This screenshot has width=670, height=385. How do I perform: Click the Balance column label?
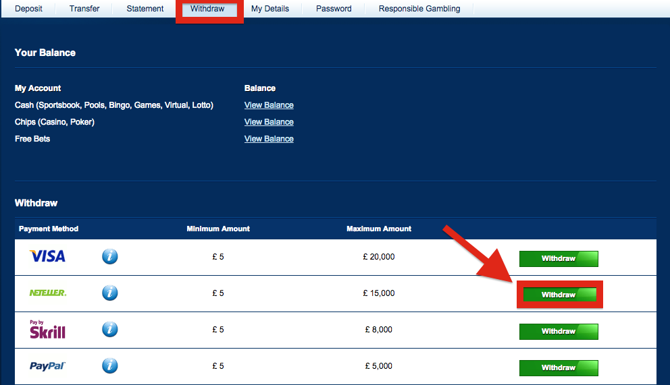tap(260, 88)
